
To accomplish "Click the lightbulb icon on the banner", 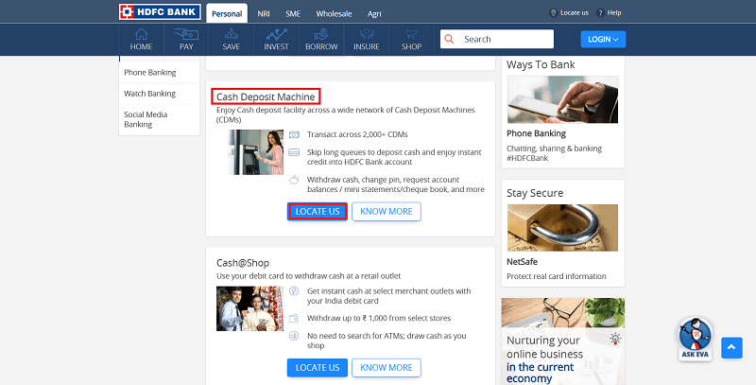I will click(615, 339).
